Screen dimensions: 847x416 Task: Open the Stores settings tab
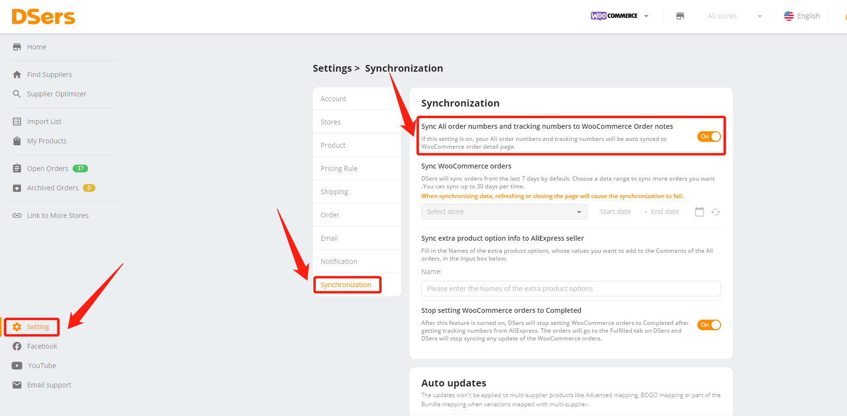point(357,122)
